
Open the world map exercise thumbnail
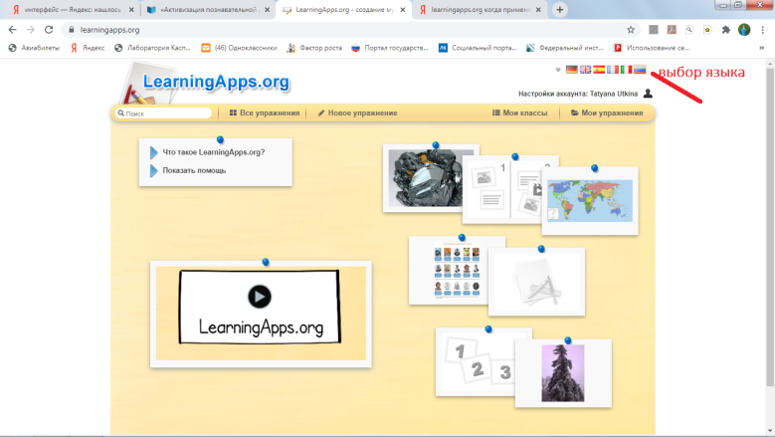click(590, 201)
